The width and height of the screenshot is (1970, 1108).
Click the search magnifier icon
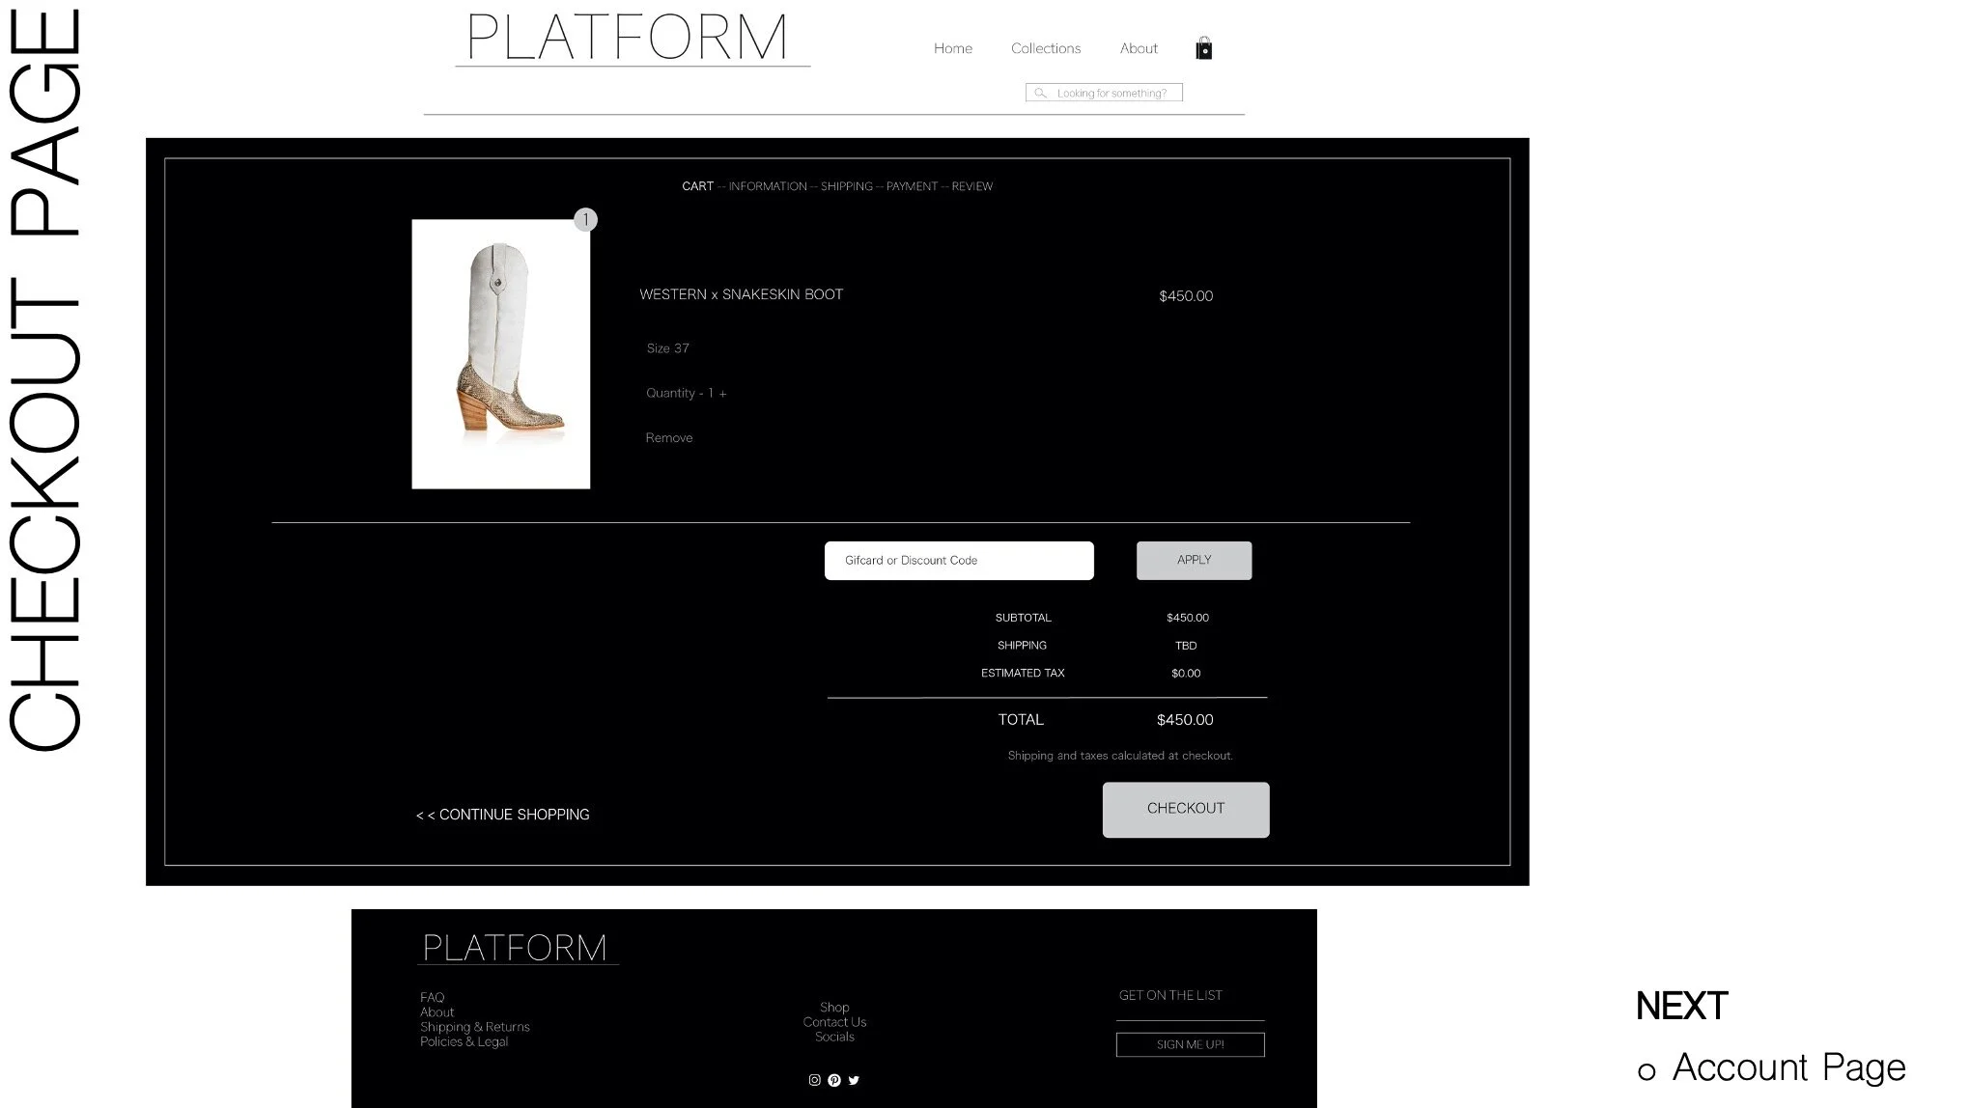pyautogui.click(x=1040, y=93)
